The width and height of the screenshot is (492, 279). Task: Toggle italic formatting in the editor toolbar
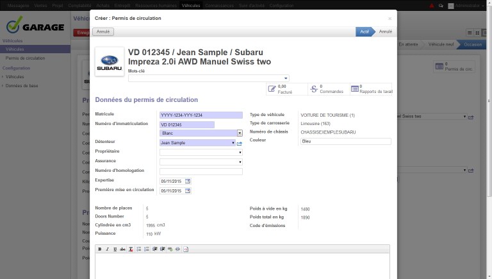click(107, 249)
